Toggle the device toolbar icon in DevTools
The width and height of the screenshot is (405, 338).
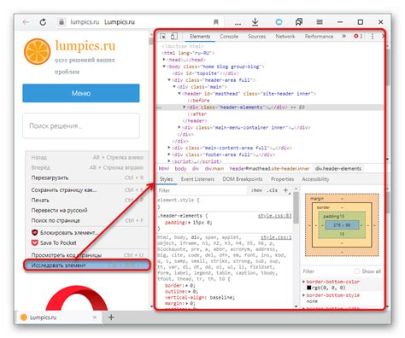(x=173, y=36)
